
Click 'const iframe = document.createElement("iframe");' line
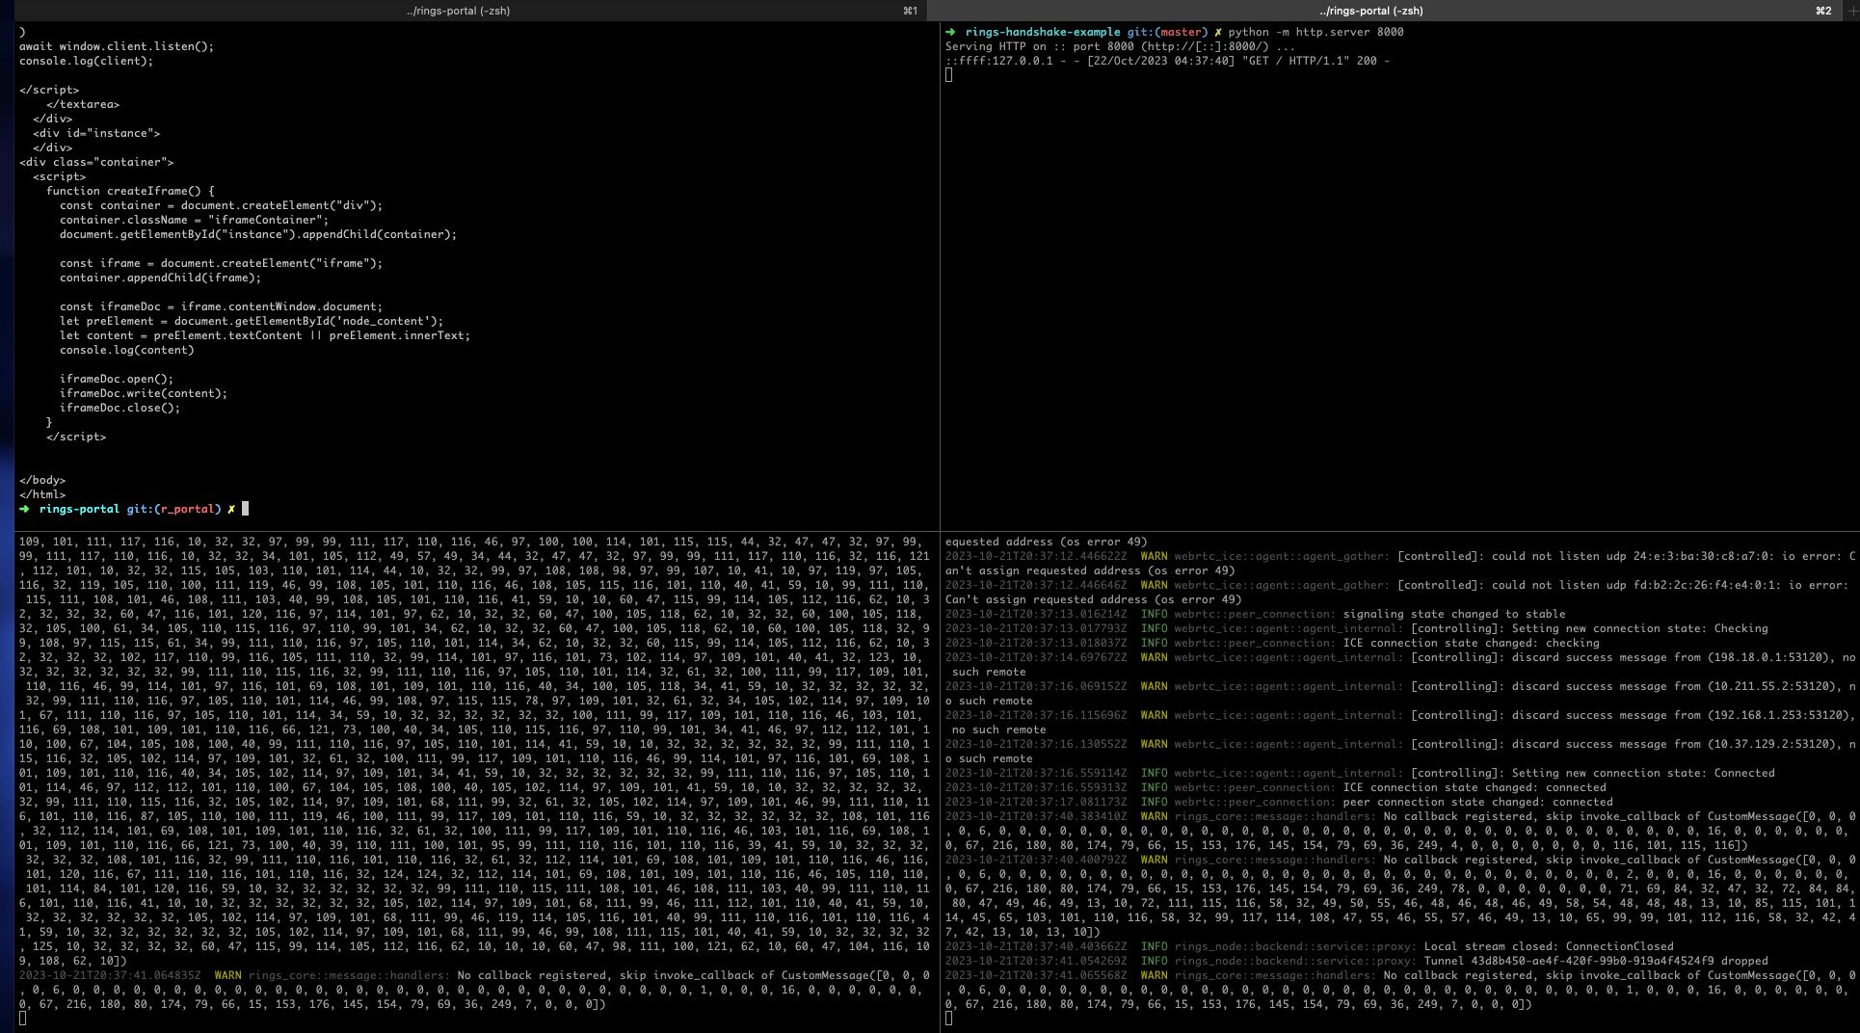pos(221,263)
